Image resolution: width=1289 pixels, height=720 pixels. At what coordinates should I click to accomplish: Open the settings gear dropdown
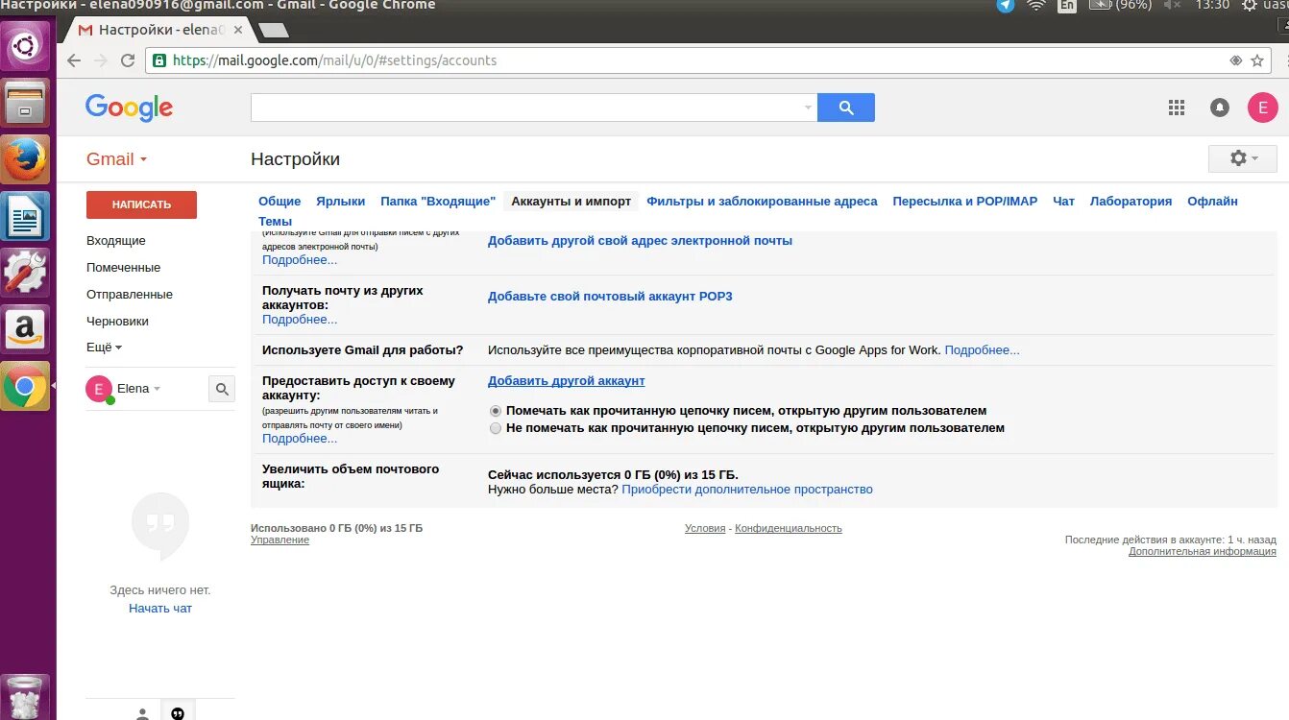1243,158
